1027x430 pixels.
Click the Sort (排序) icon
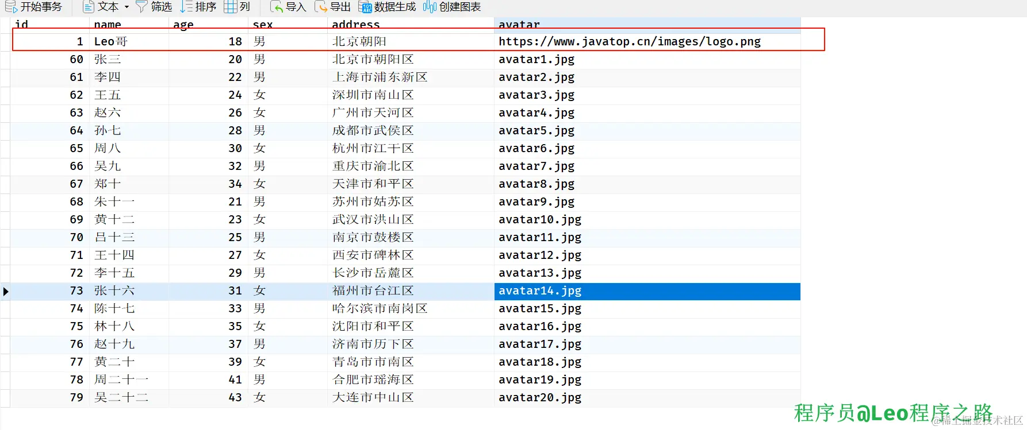(x=186, y=7)
